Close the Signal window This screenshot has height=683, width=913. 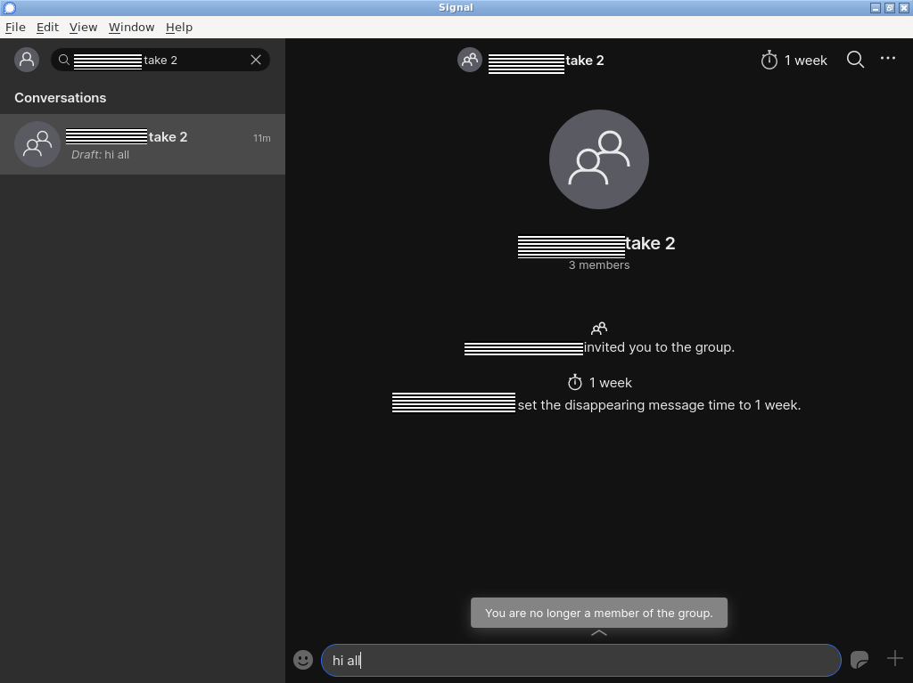(904, 7)
